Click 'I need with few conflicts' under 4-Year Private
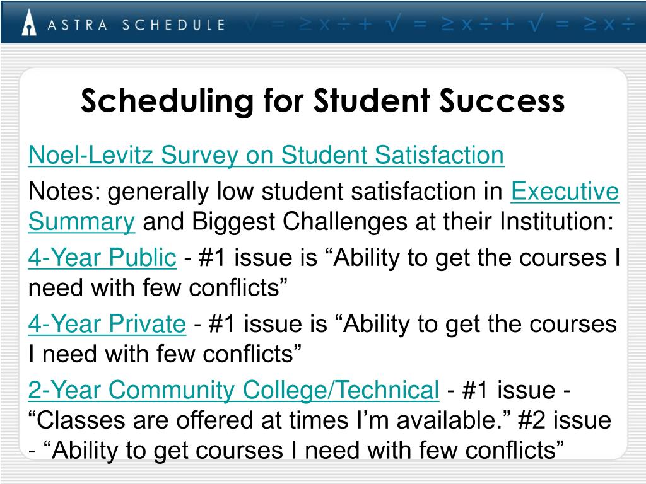Screen dimensions: 646x484 tap(165, 354)
